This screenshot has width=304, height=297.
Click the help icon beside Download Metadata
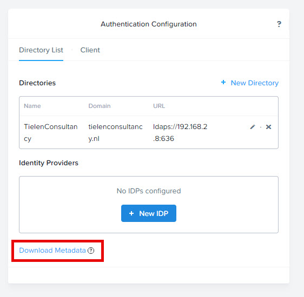91,251
